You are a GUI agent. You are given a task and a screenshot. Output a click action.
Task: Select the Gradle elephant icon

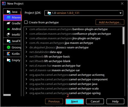tap(8, 23)
